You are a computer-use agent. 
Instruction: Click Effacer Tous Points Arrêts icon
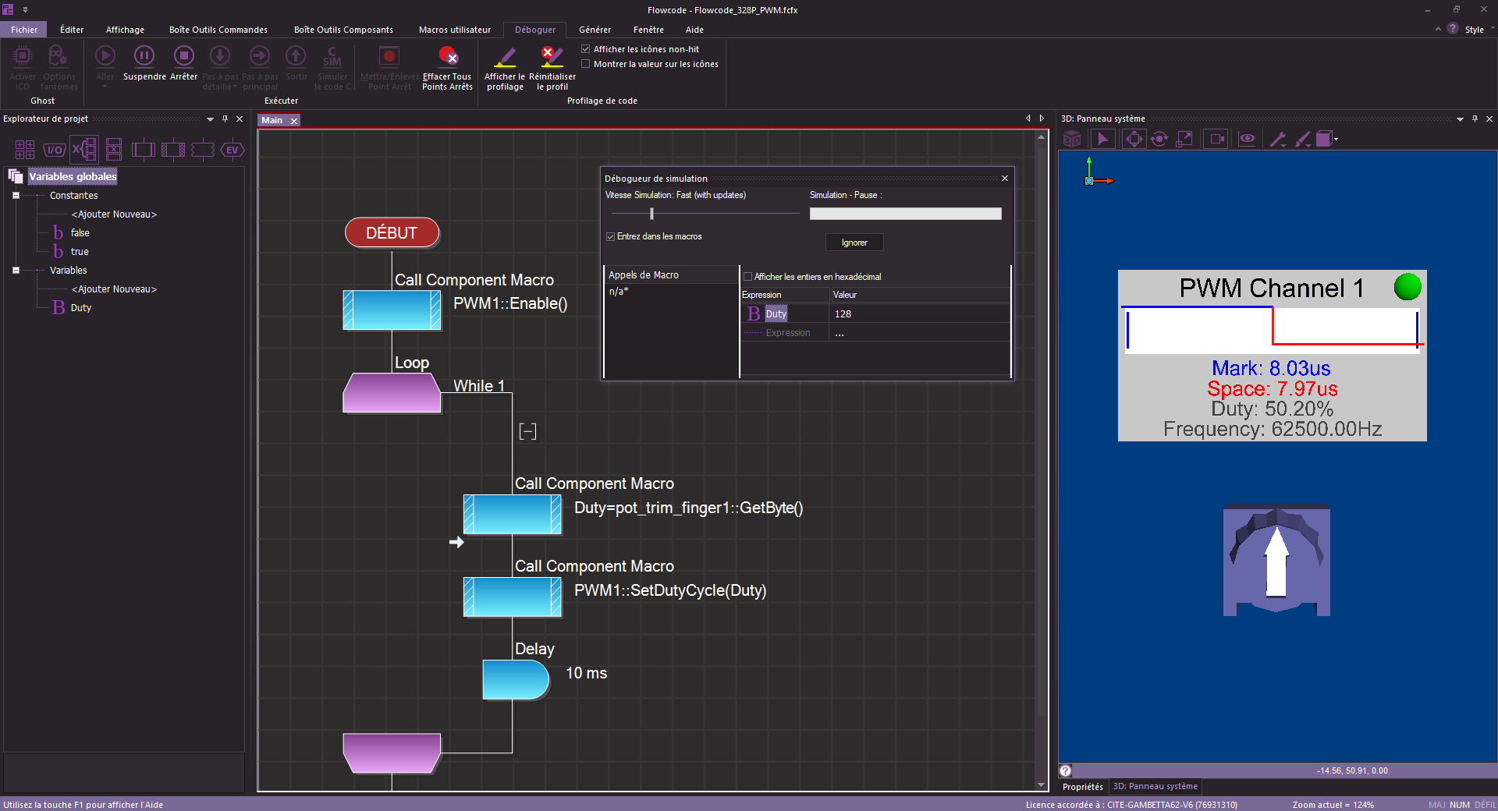(x=447, y=56)
